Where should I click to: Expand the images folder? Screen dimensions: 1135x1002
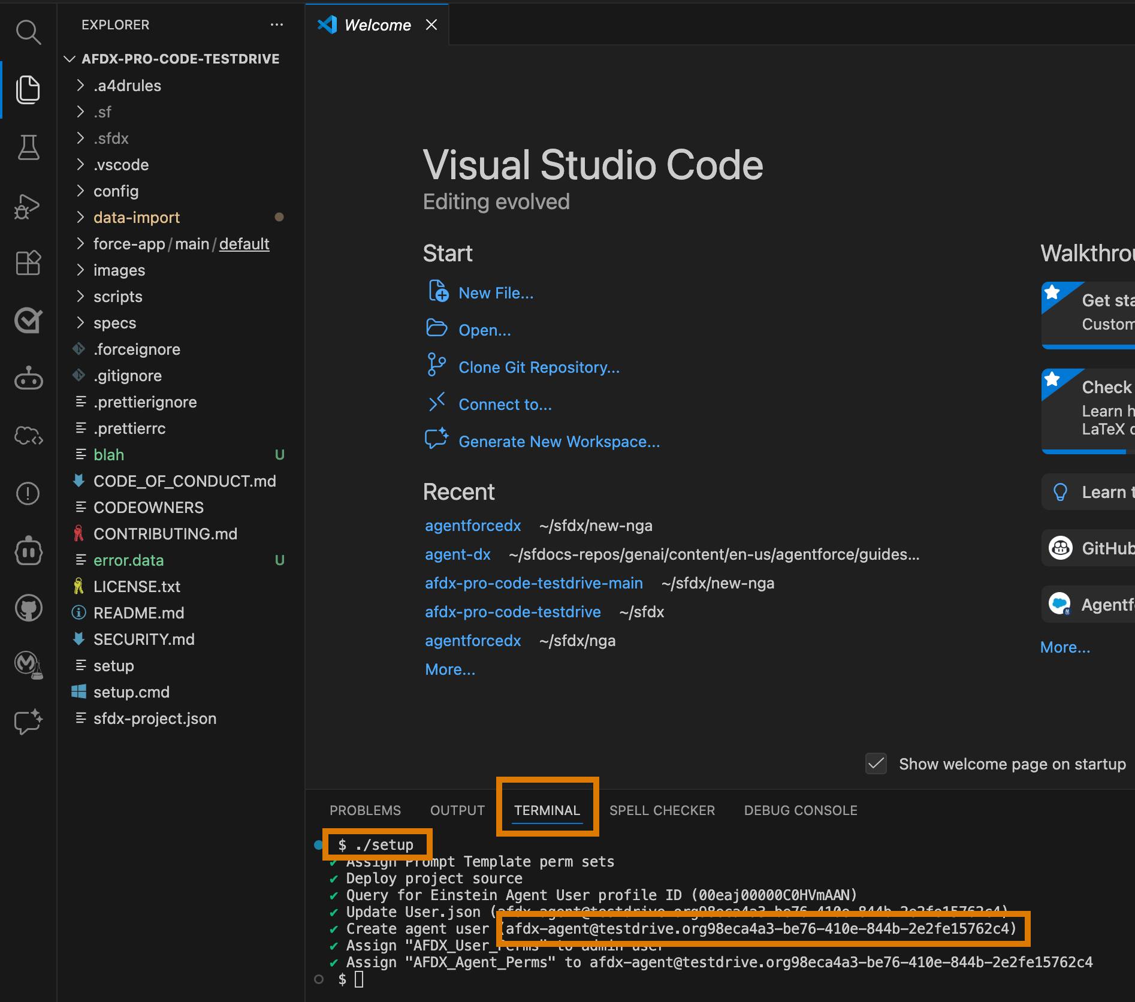[x=80, y=270]
